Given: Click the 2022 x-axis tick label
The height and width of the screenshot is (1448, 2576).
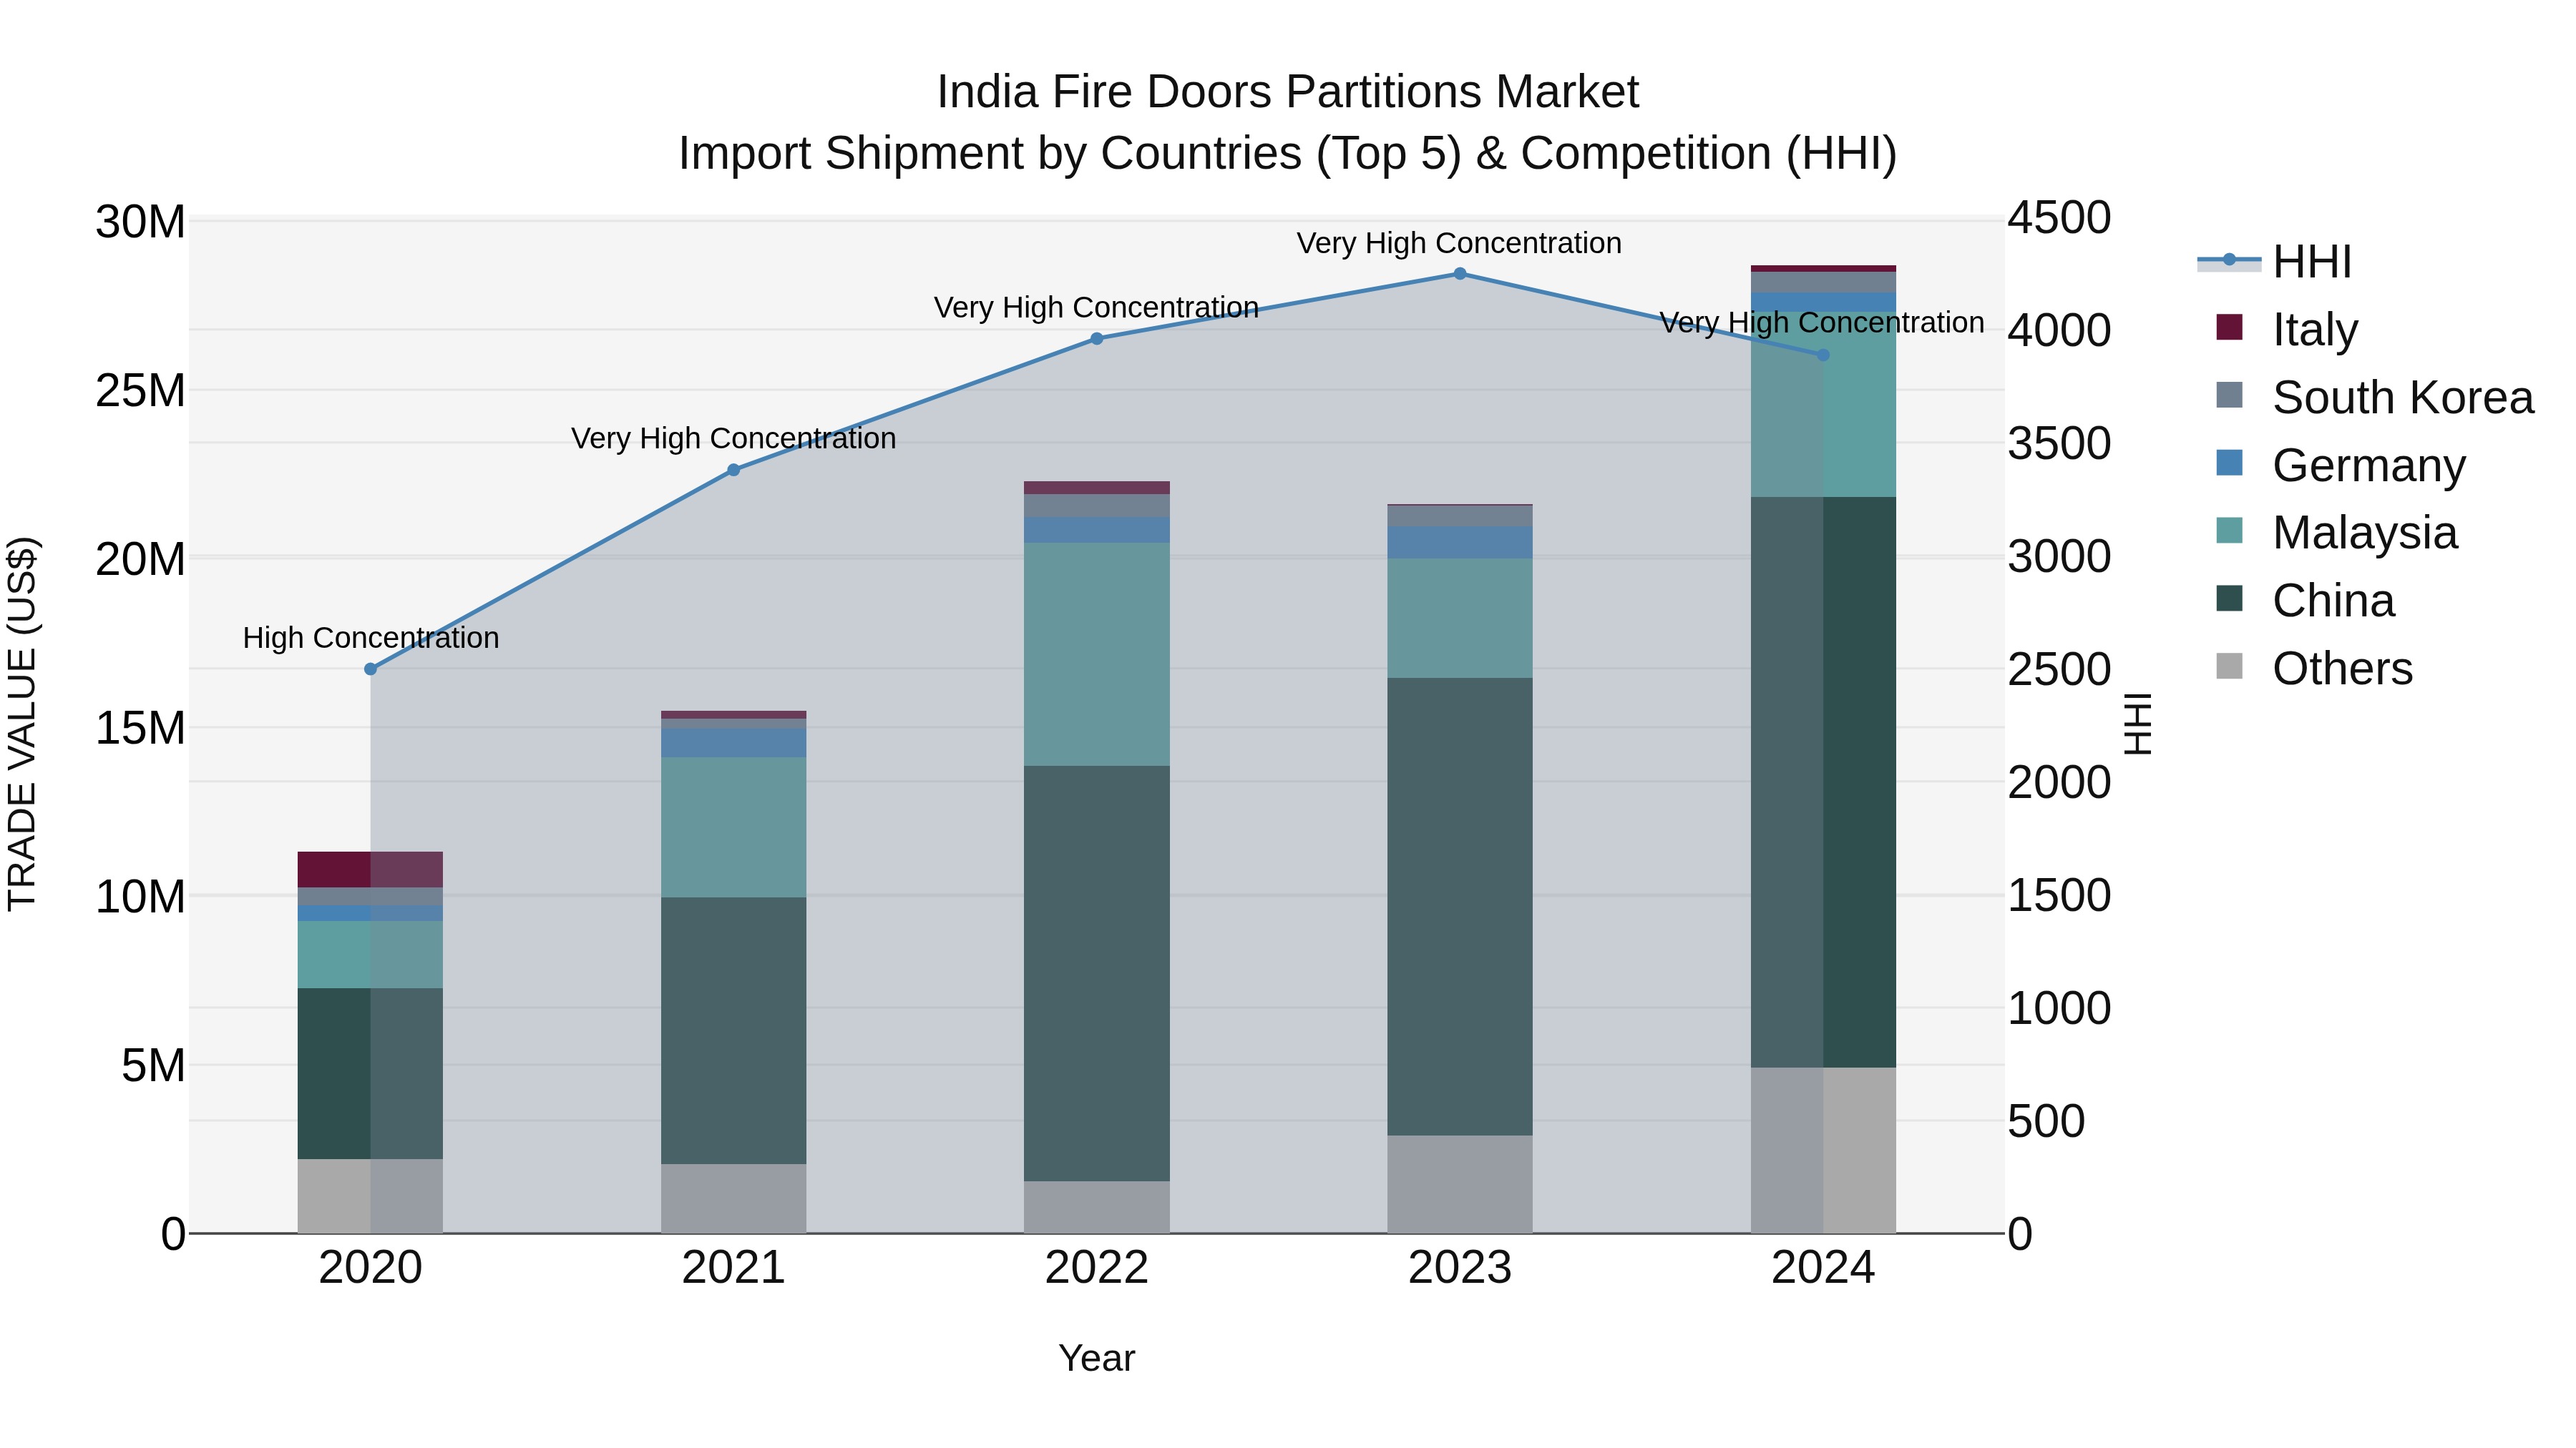Looking at the screenshot, I should 1096,1268.
